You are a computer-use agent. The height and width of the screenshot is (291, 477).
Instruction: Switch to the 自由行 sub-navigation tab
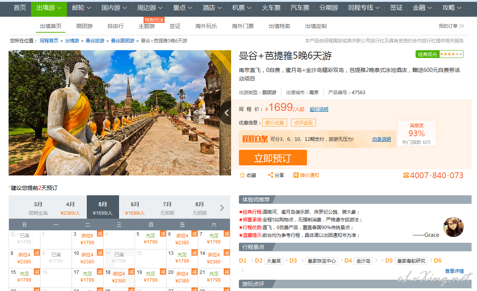click(116, 26)
